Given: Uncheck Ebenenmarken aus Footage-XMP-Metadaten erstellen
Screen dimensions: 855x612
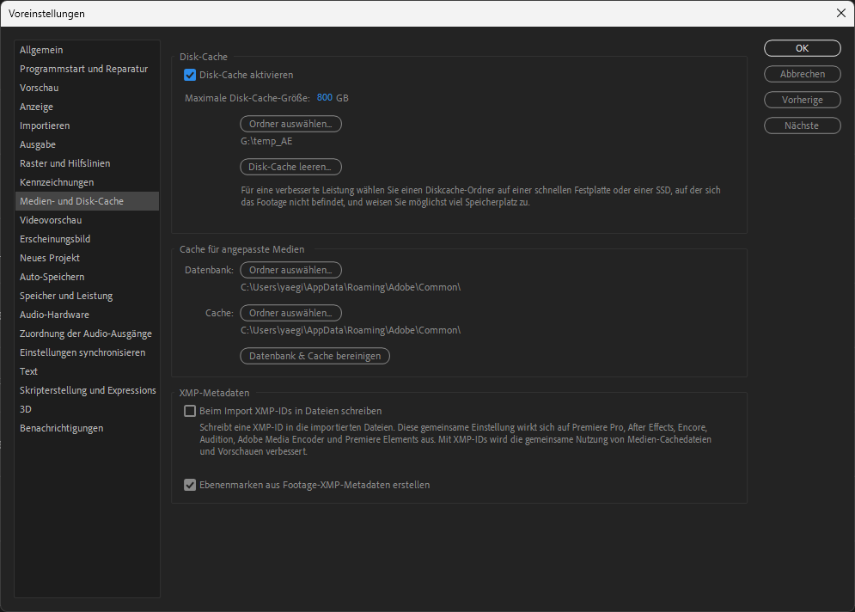Looking at the screenshot, I should [190, 485].
